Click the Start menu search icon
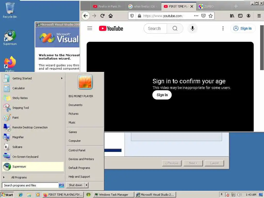264x198 pixels. point(61,185)
